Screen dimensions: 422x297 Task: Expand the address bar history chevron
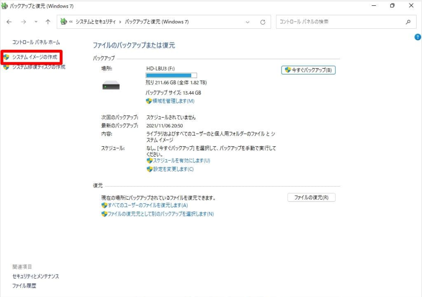(x=248, y=22)
